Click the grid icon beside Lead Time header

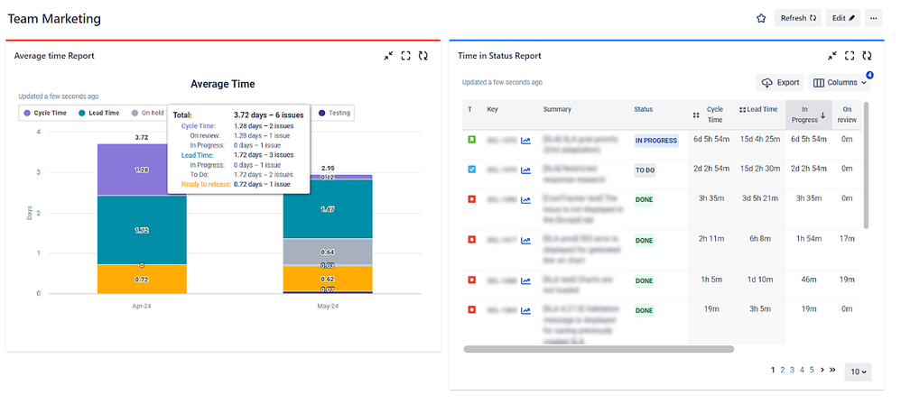(x=742, y=109)
